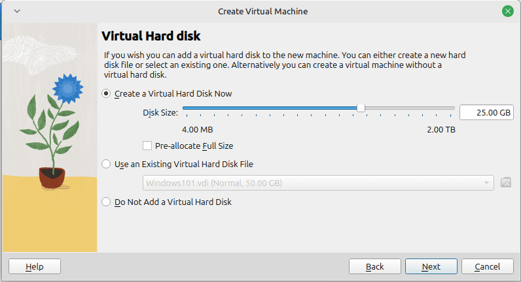Click the Next button
The image size is (521, 282).
coord(431,266)
